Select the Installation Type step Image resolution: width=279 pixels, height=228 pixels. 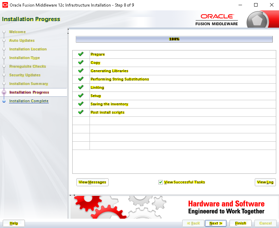pos(25,58)
